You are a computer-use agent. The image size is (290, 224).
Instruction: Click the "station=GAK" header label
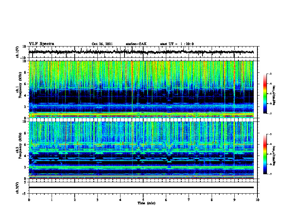[136, 44]
